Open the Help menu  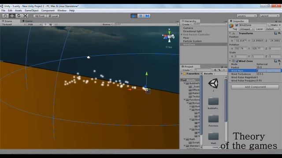tap(72, 11)
